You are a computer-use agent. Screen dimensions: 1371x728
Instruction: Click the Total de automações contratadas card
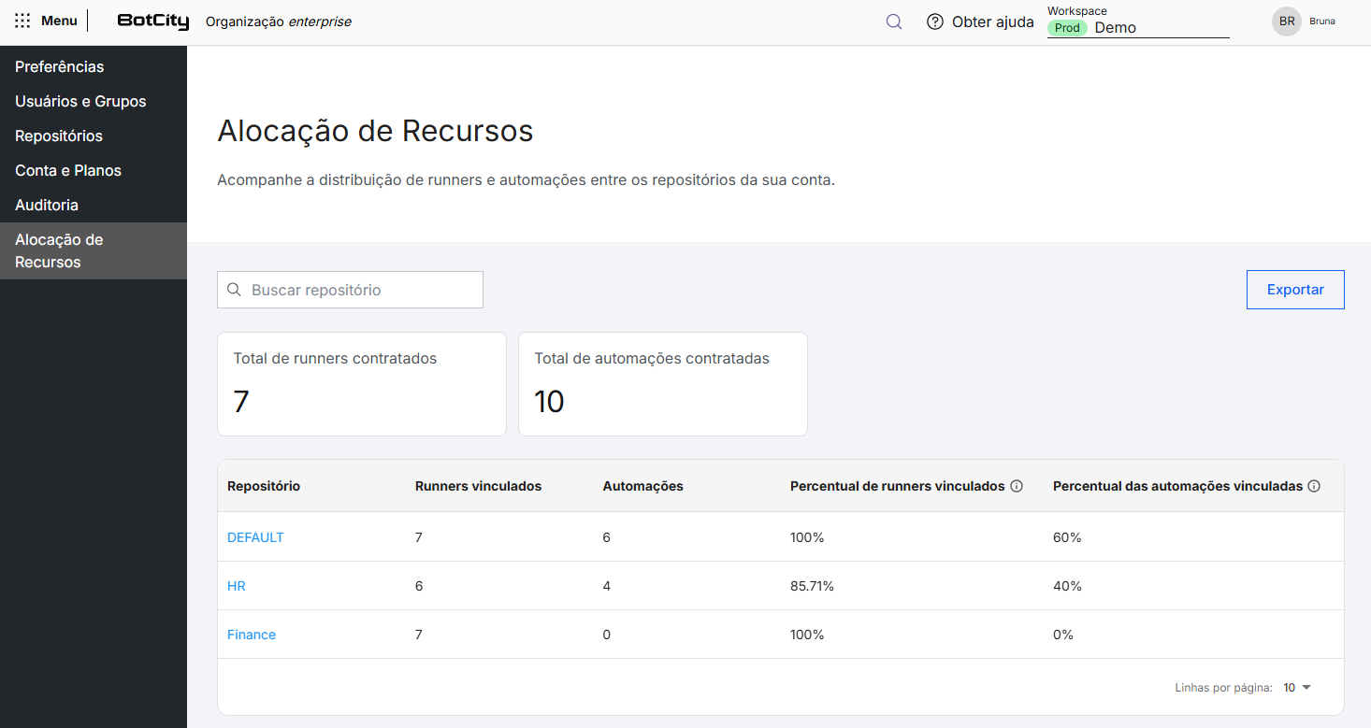(663, 384)
